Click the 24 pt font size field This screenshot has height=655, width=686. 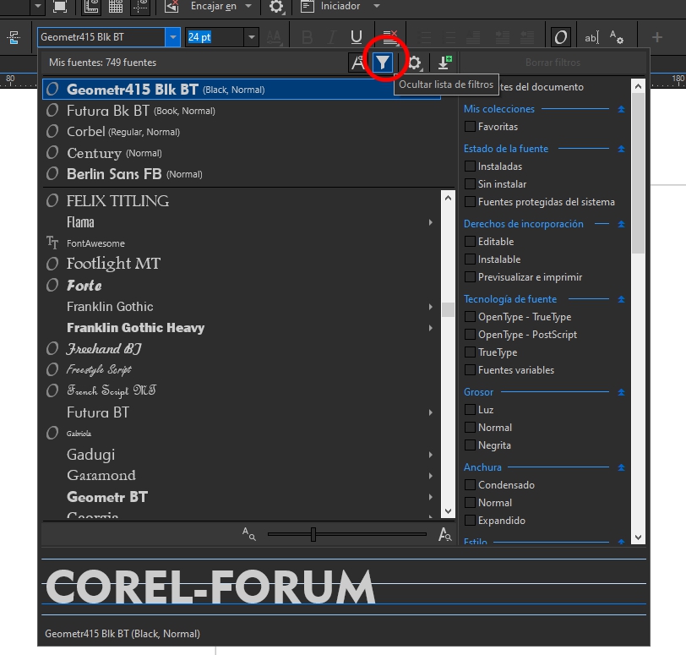215,37
